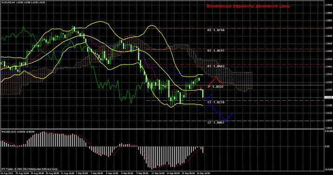The image size is (333, 175).
Task: Select the S2 1.0067 support label
Action: tap(216, 123)
